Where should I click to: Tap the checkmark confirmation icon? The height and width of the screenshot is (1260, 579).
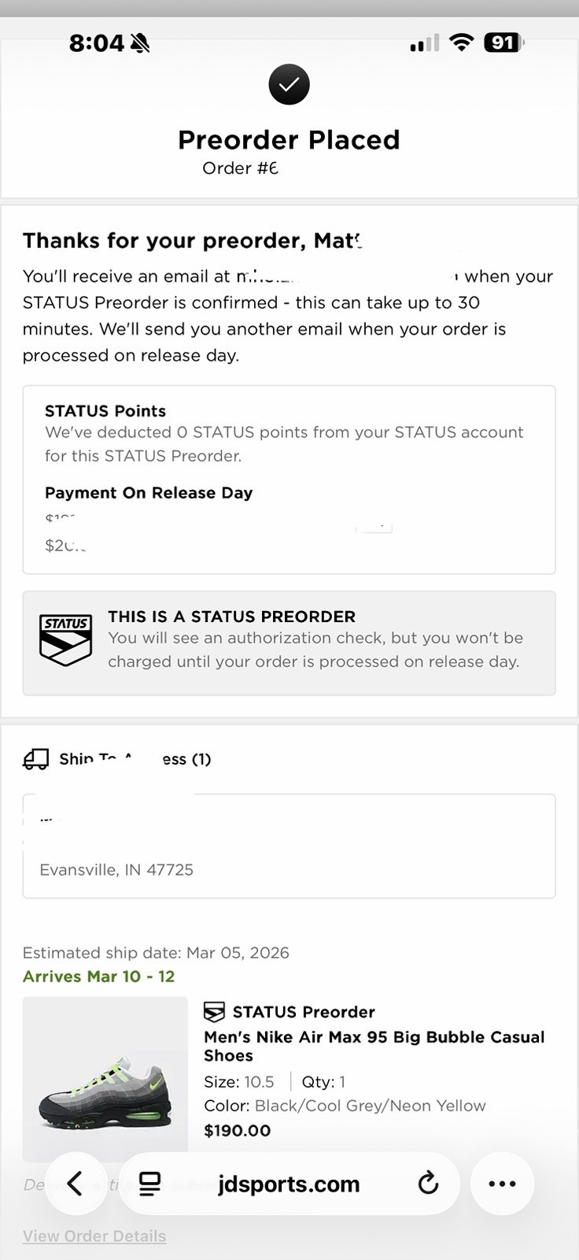pos(289,84)
